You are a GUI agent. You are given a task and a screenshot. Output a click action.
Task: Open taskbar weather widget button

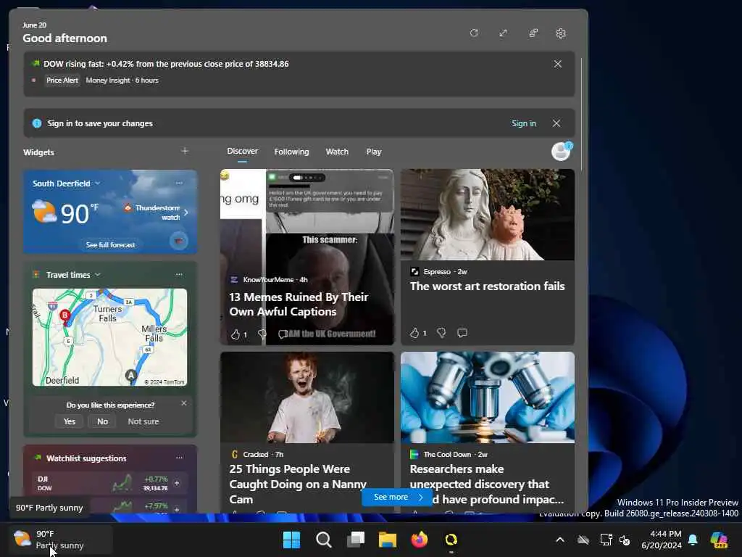[61, 540]
